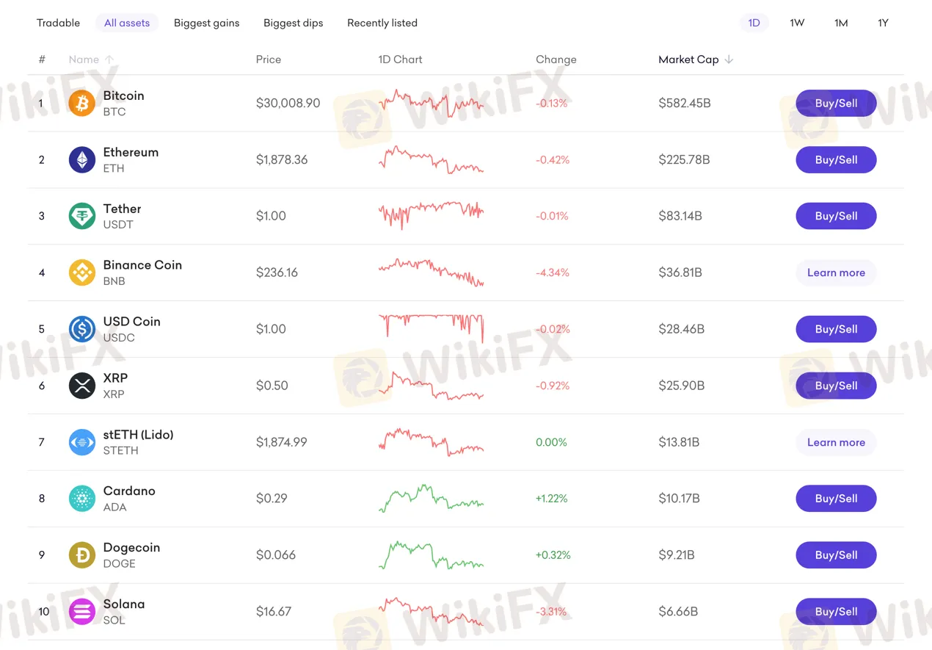Select the 1Y time range
Screen dimensions: 932x650
[883, 23]
